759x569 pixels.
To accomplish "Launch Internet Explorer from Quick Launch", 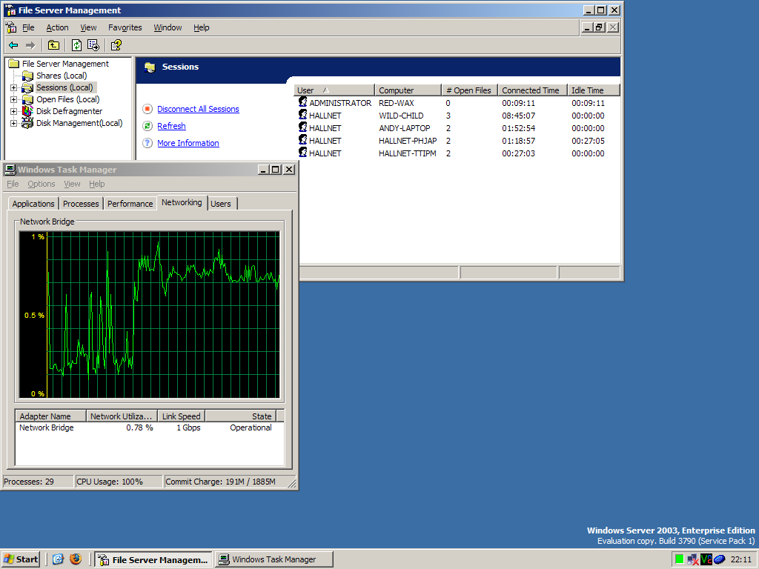I will (x=58, y=559).
